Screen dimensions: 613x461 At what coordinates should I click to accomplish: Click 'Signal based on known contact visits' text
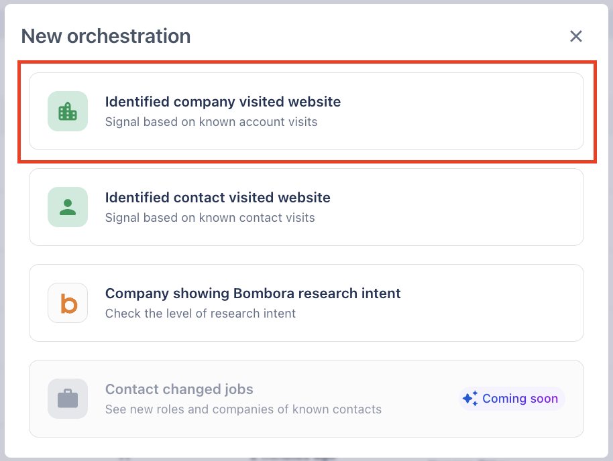point(210,217)
